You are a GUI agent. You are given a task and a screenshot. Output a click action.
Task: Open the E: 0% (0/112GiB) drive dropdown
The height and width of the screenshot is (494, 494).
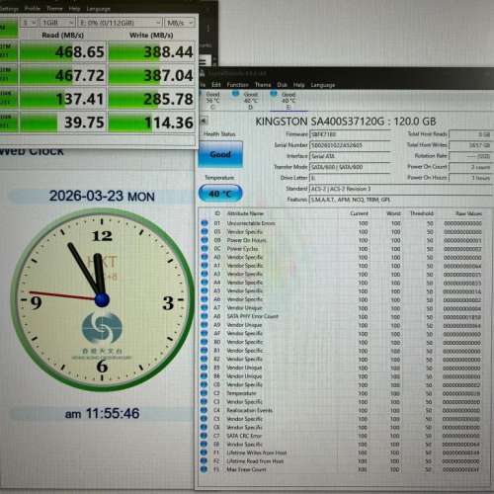pos(121,23)
